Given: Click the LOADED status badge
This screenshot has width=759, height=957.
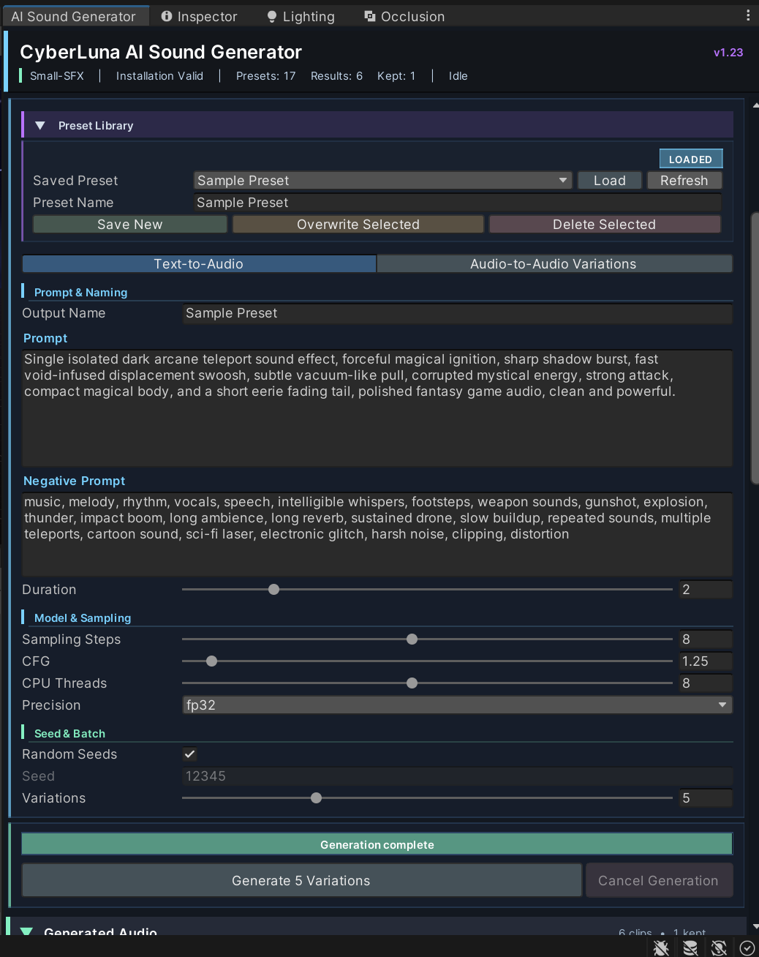Looking at the screenshot, I should click(x=691, y=159).
